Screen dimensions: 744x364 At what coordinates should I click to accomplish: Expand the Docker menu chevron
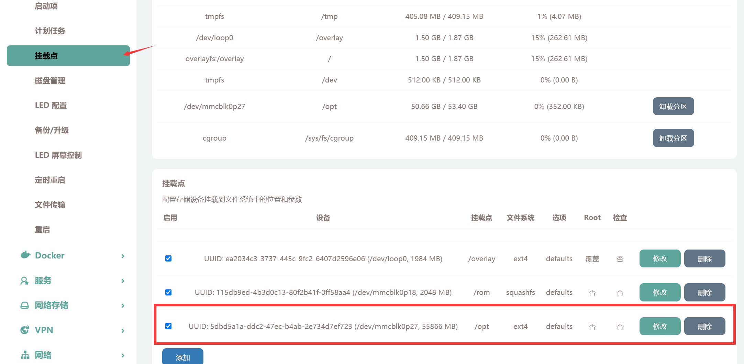point(123,256)
